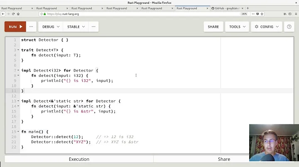Click 'Detector::detect(12);' on line 20
The height and width of the screenshot is (167, 299).
[x=57, y=137]
